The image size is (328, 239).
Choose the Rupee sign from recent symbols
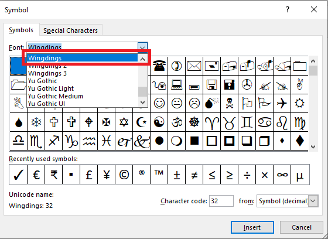[54, 175]
